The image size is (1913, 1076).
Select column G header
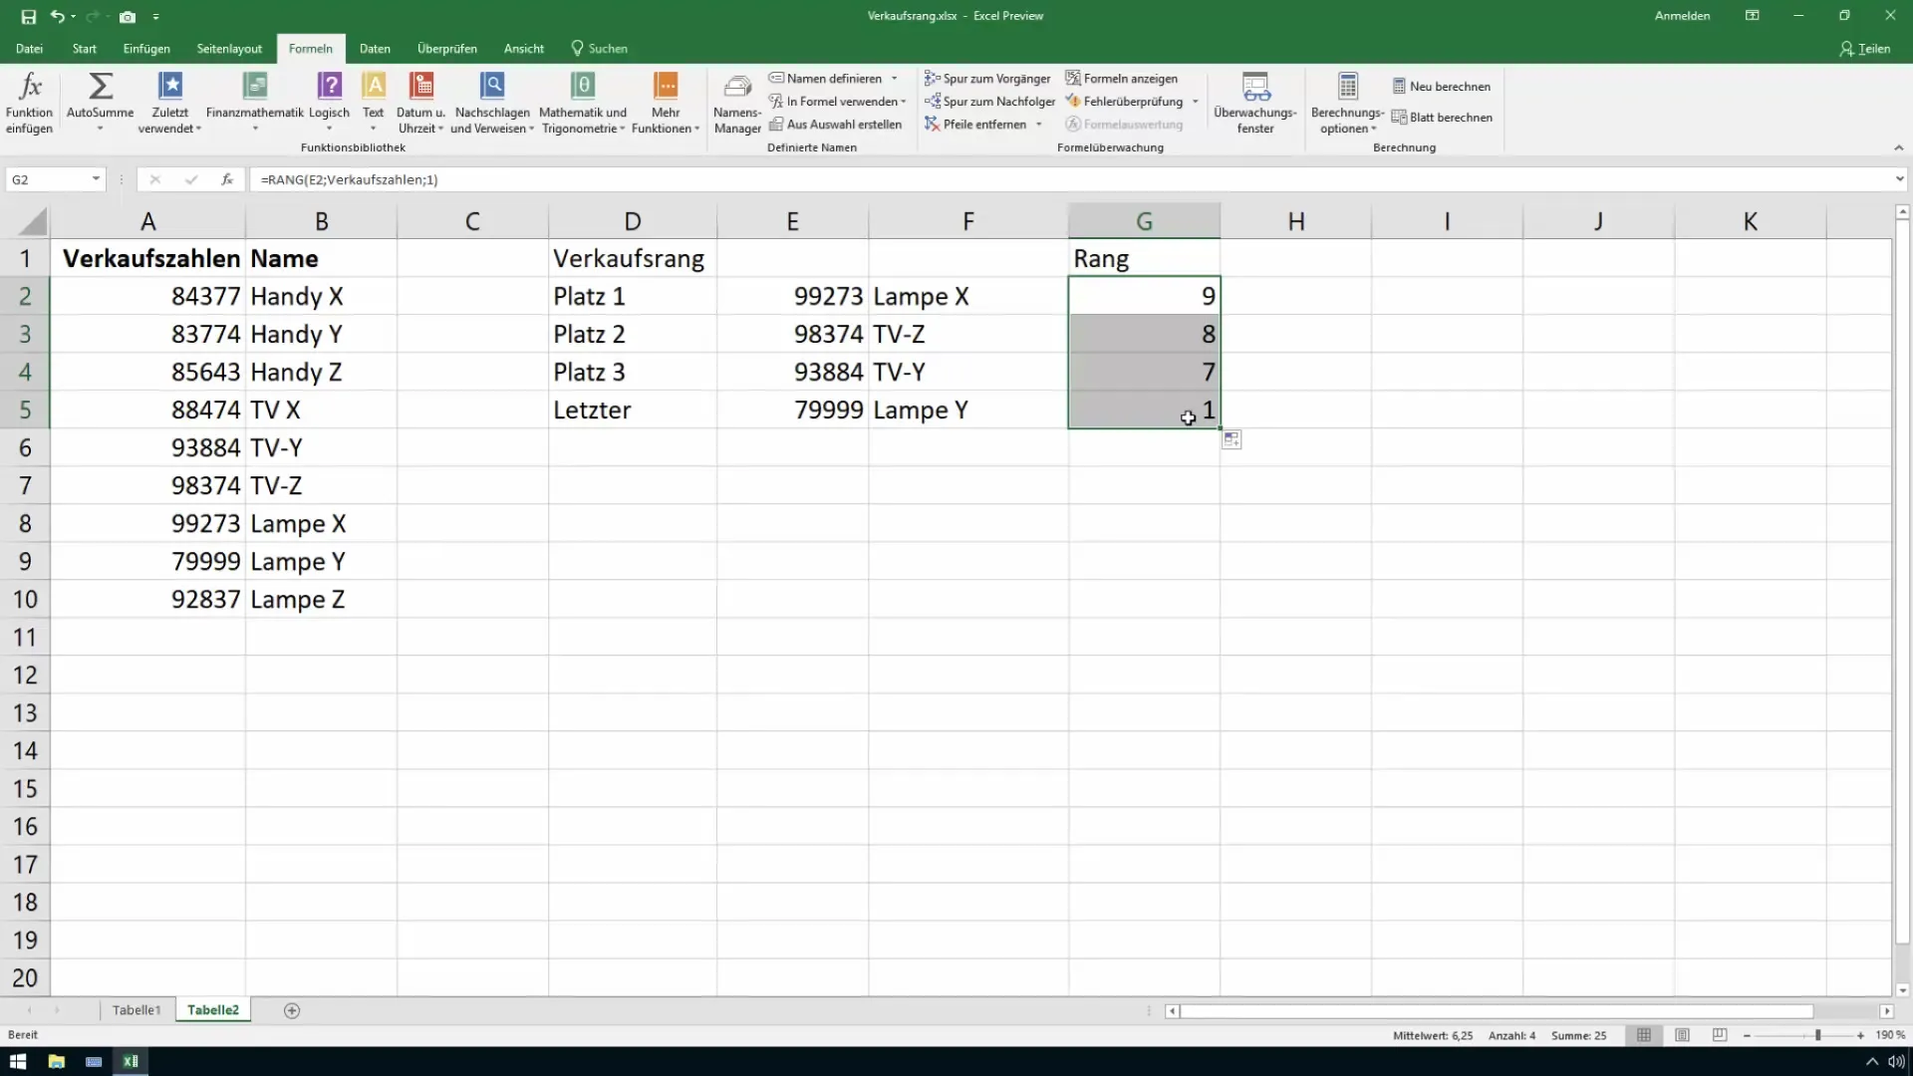point(1144,221)
